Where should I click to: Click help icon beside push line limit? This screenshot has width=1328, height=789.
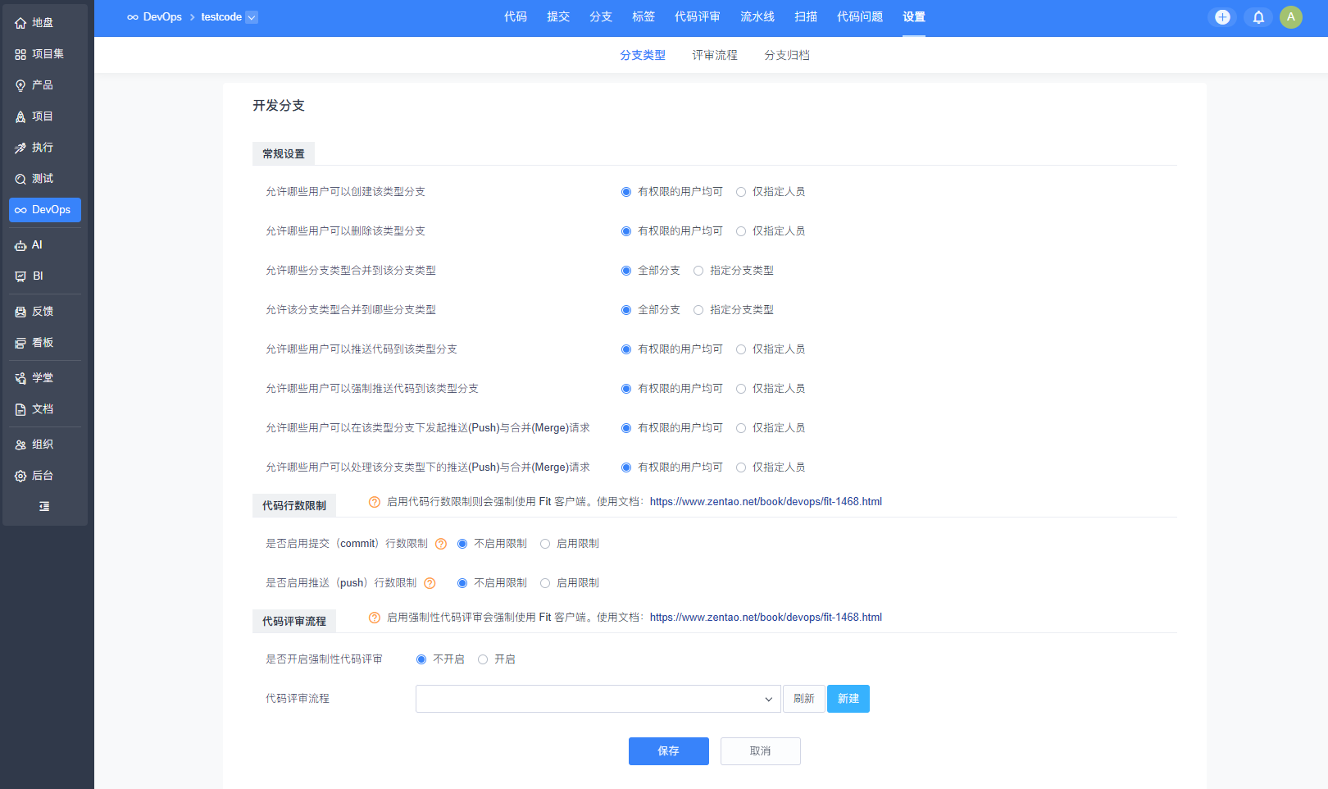[x=430, y=583]
